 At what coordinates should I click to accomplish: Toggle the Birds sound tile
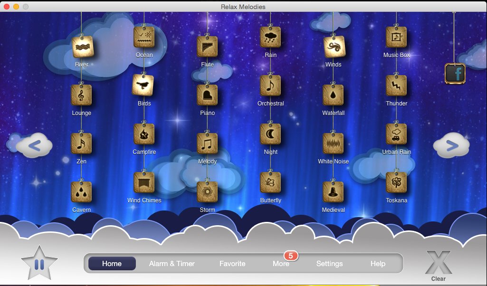coord(143,85)
